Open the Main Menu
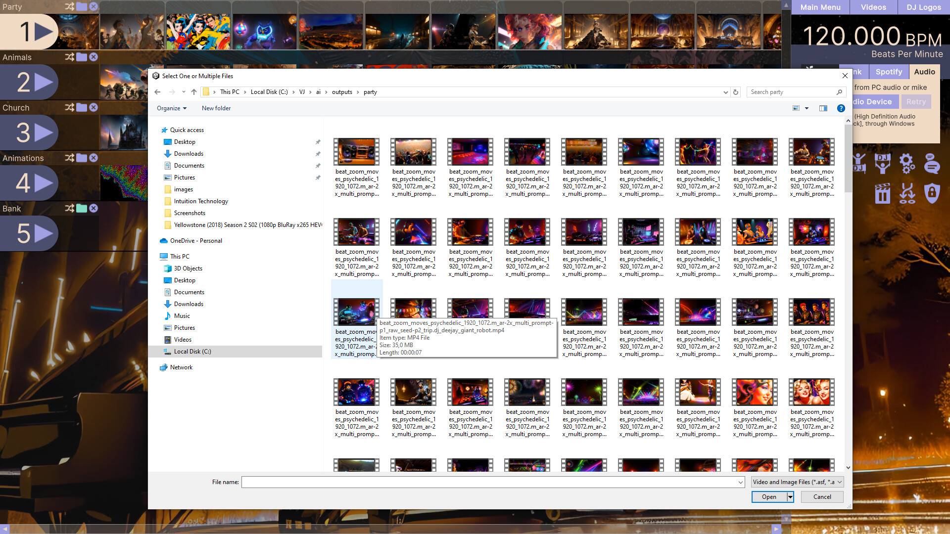This screenshot has height=534, width=950. click(x=820, y=7)
